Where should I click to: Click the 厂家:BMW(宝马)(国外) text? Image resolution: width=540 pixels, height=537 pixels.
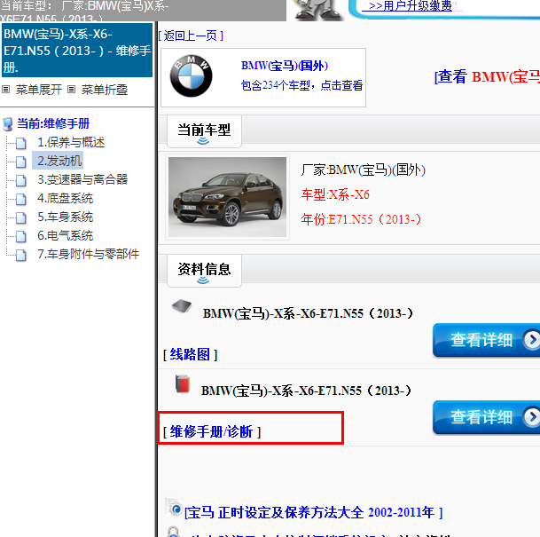click(x=364, y=170)
